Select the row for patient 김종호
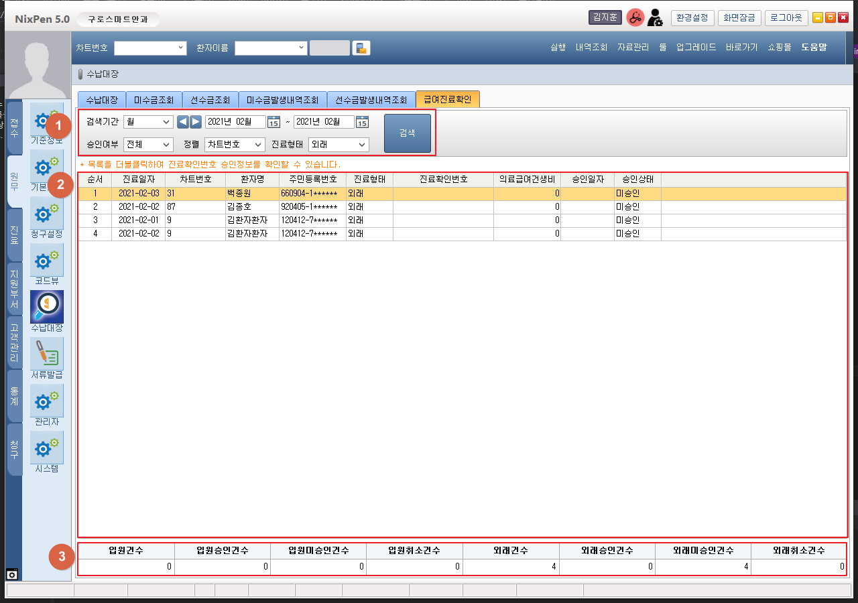The width and height of the screenshot is (858, 603). click(x=247, y=207)
